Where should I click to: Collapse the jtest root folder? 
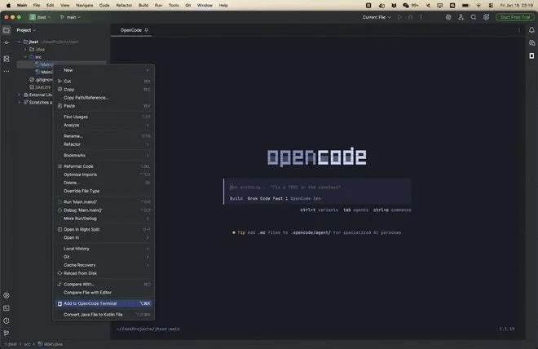tap(20, 42)
